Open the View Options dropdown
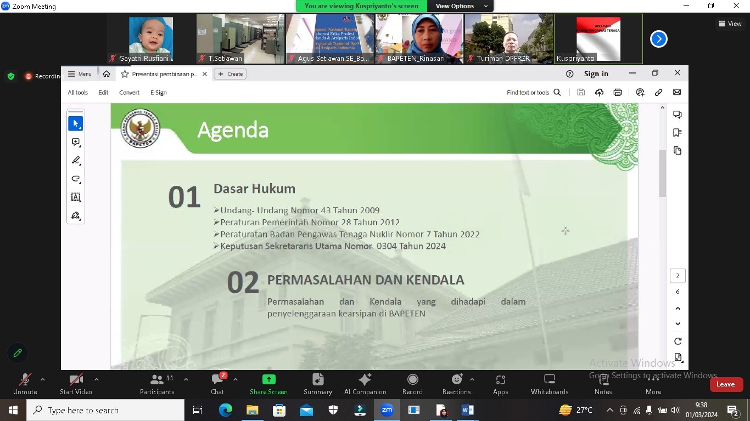 pos(461,6)
